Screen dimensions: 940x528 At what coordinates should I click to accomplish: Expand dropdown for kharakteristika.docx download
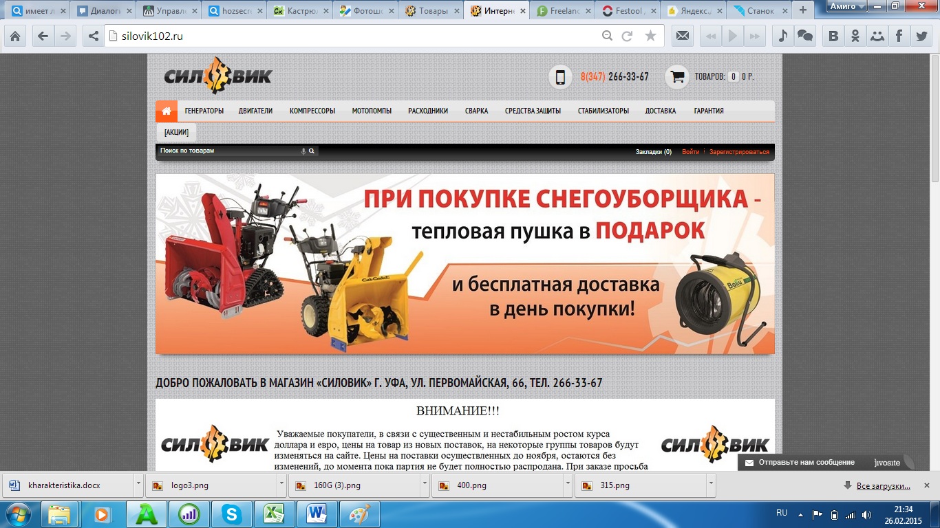point(138,485)
